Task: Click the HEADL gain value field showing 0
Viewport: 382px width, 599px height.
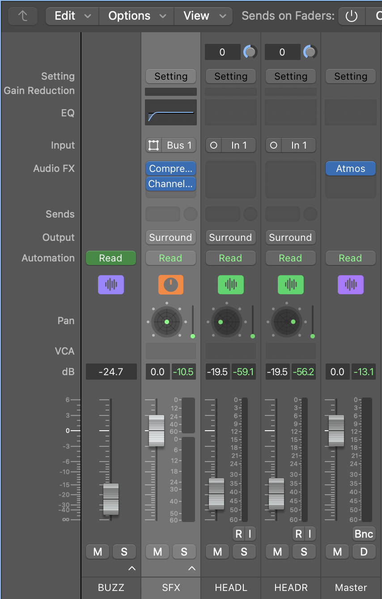Action: coord(222,52)
